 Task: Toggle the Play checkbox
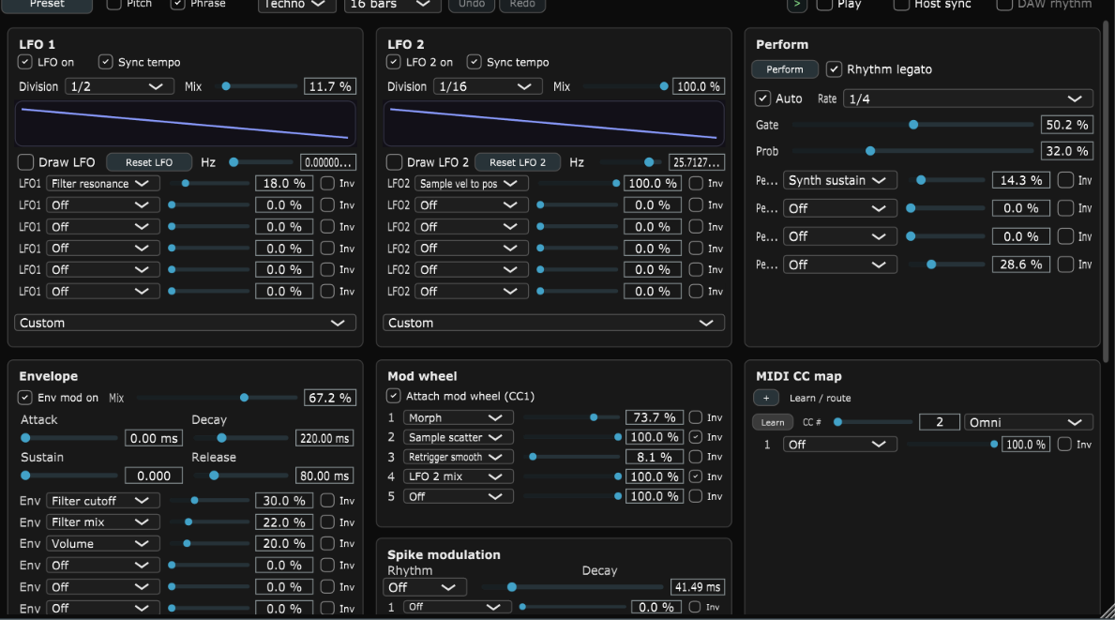pyautogui.click(x=824, y=5)
